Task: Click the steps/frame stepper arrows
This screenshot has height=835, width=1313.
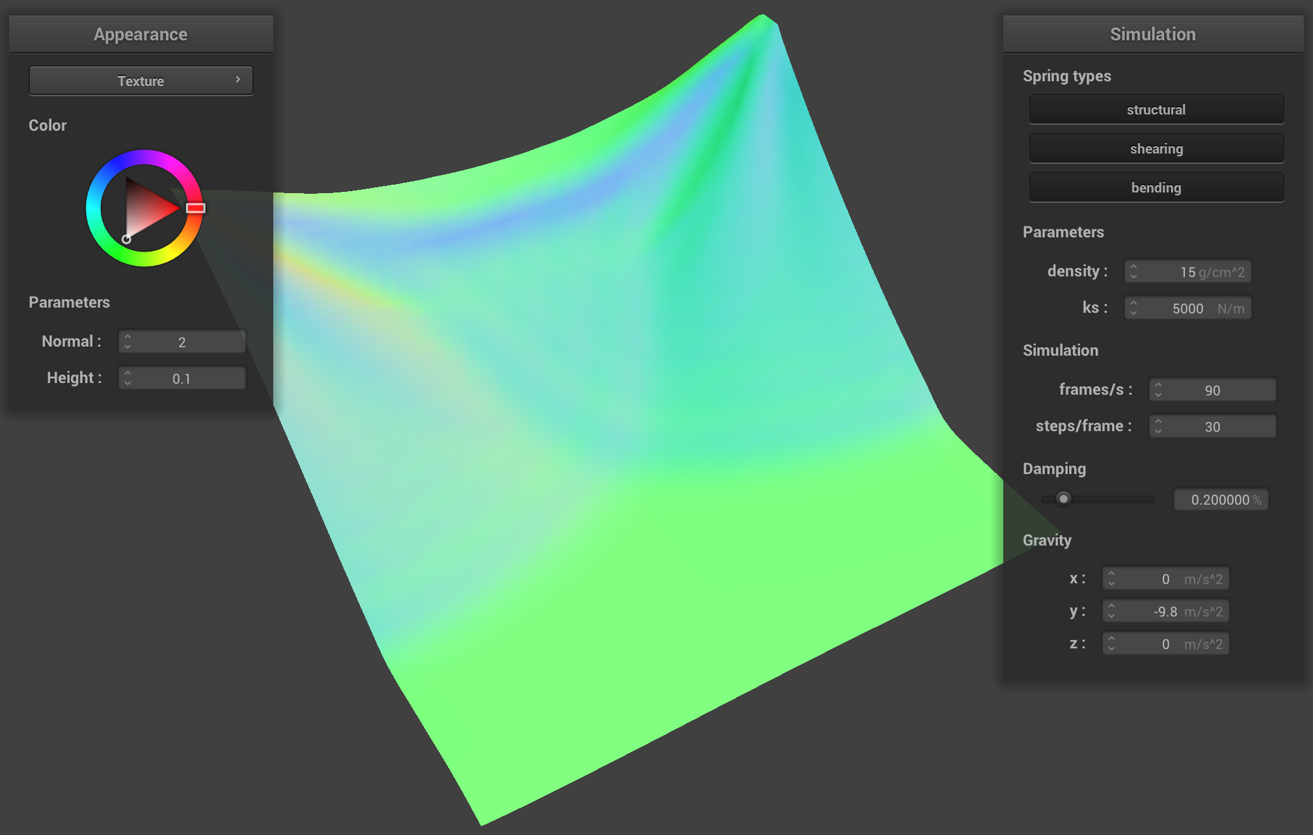Action: (1159, 426)
